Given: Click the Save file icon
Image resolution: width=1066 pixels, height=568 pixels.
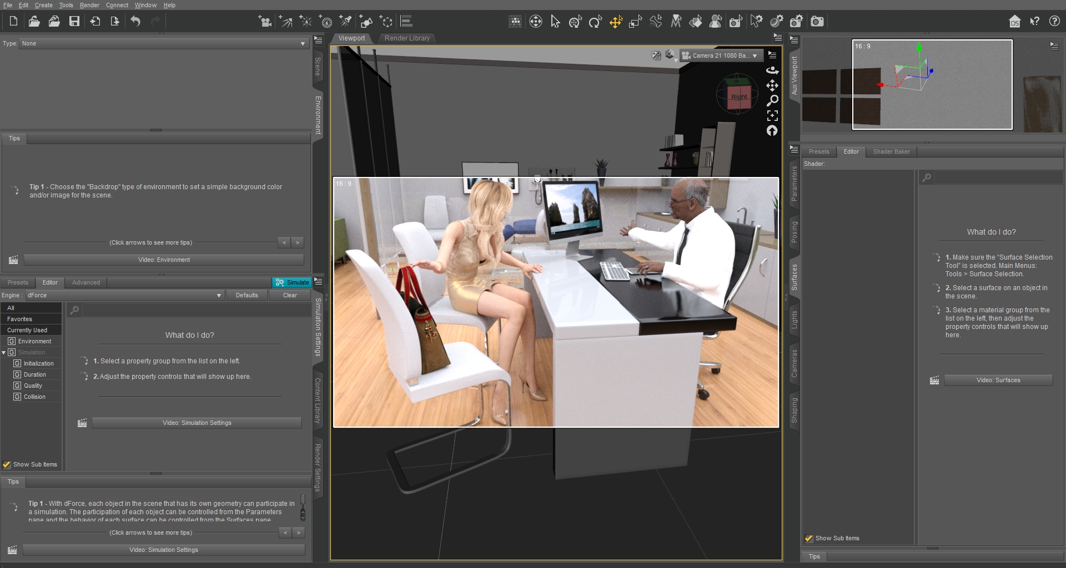Looking at the screenshot, I should click(x=74, y=22).
